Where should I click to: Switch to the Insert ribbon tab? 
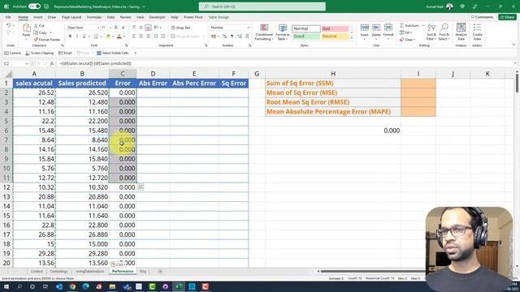(38, 17)
